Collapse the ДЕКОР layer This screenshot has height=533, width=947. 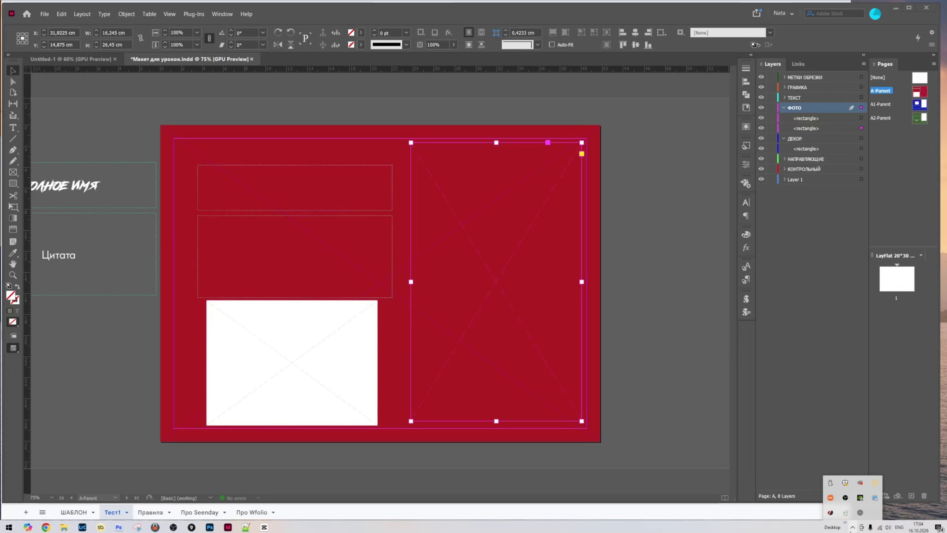pos(784,138)
